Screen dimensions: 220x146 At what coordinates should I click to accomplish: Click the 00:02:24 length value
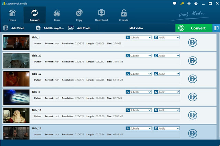(100, 134)
